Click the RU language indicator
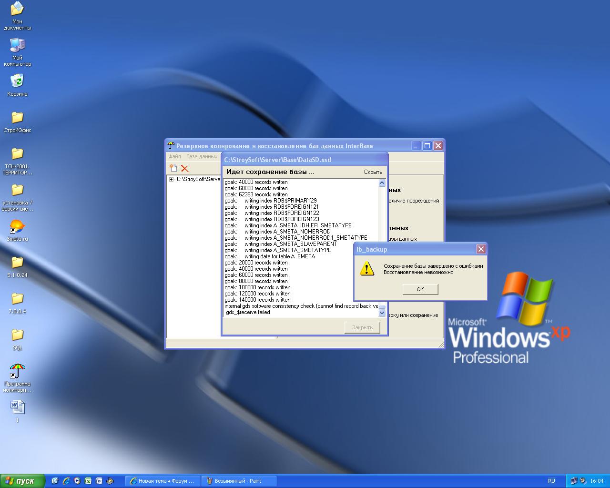Viewport: 610px width, 488px height. pyautogui.click(x=551, y=481)
